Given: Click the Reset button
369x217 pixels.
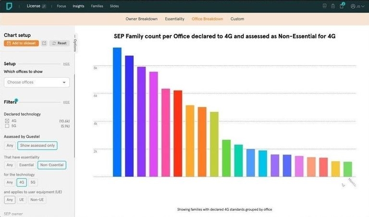Looking at the screenshot, I should click(59, 43).
